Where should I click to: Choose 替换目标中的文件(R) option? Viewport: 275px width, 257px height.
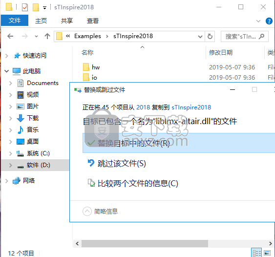(x=179, y=143)
